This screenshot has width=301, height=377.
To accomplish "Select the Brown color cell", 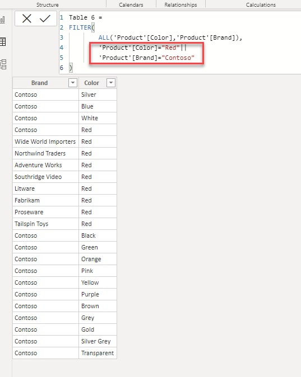I will tap(98, 307).
